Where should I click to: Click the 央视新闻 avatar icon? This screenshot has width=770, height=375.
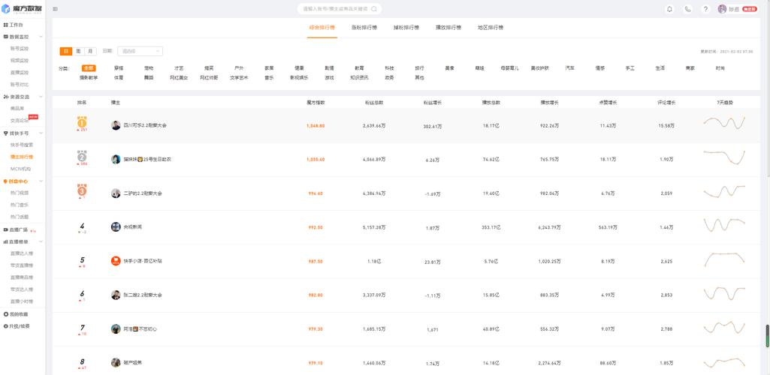(x=116, y=226)
